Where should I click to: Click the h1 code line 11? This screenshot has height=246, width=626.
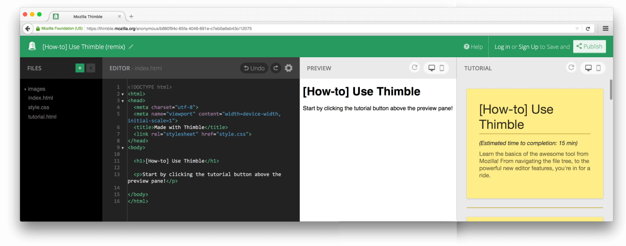176,161
